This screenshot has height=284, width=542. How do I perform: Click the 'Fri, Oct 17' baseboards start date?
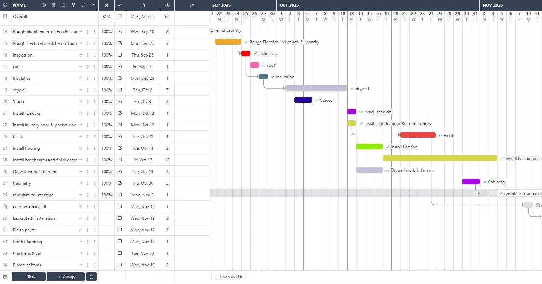point(142,160)
